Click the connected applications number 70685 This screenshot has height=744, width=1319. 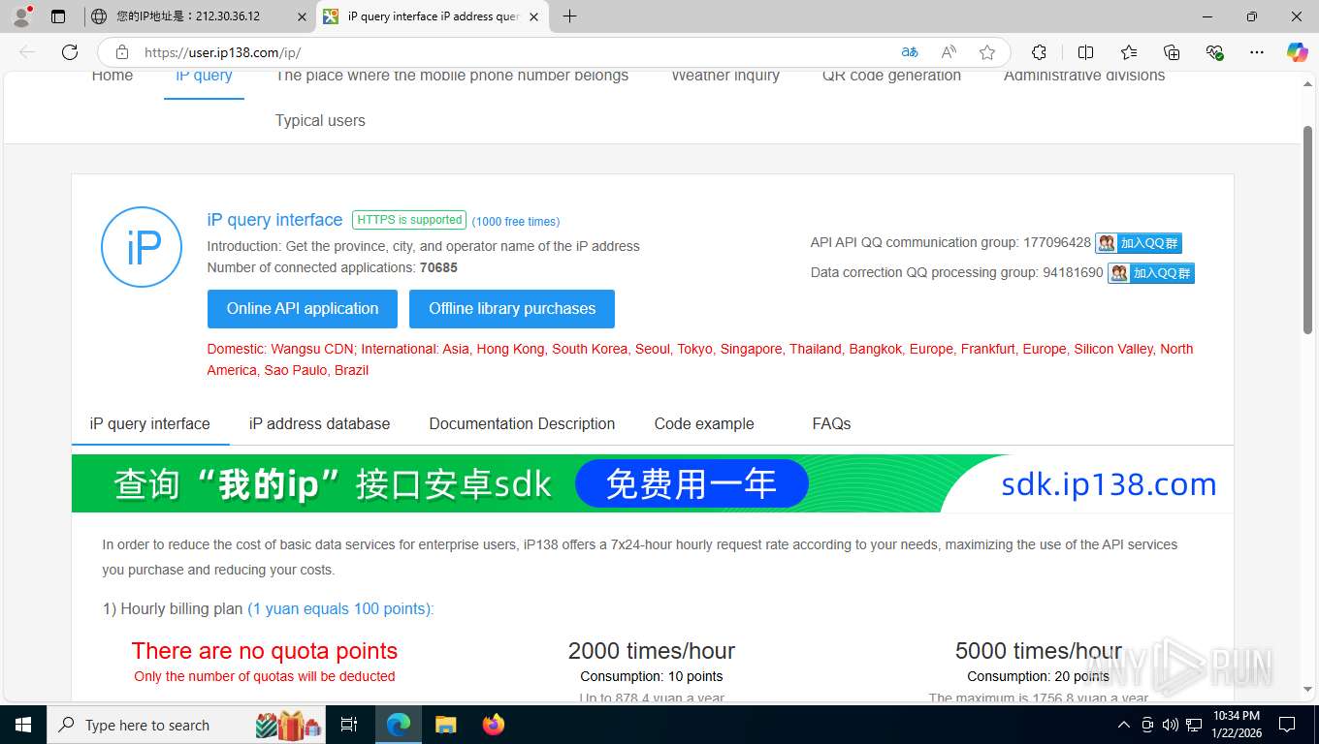(438, 267)
